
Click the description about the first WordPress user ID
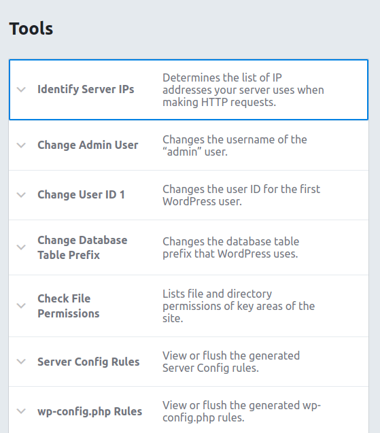[x=241, y=195]
